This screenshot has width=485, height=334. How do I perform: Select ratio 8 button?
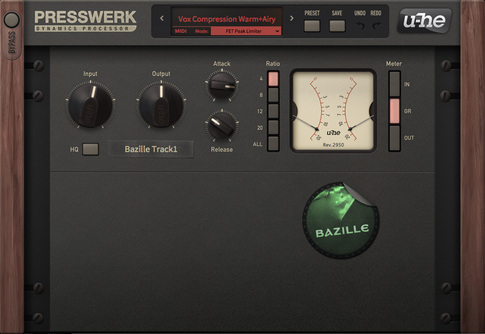tap(273, 95)
